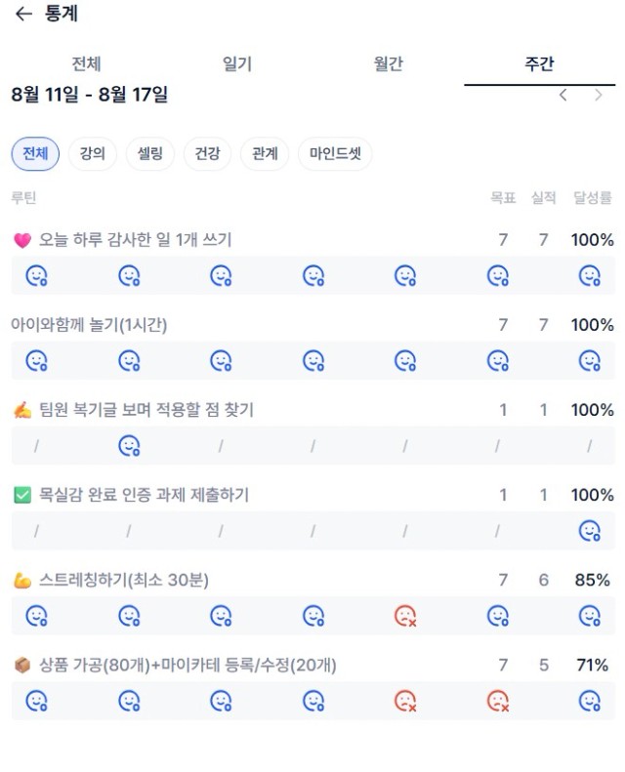The width and height of the screenshot is (625, 772).
Task: Click the red failed face in 스트레칭하기 row
Action: click(x=405, y=616)
